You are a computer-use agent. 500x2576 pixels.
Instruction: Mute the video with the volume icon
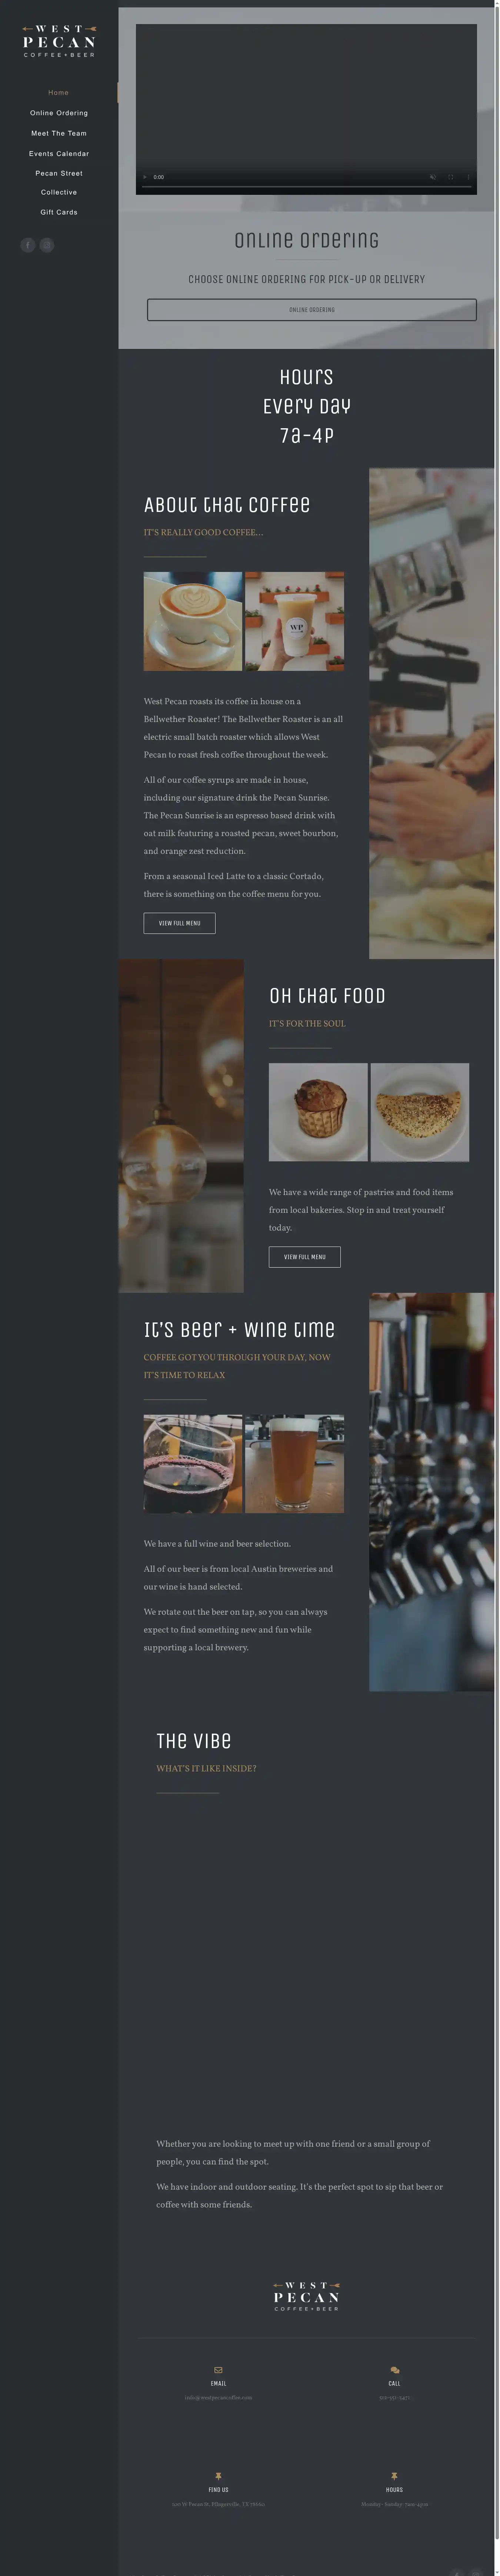(x=433, y=177)
